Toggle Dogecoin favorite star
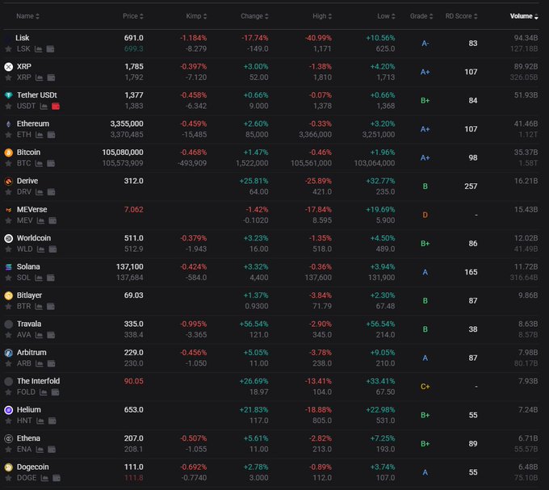Image resolution: width=549 pixels, height=490 pixels. (8, 478)
